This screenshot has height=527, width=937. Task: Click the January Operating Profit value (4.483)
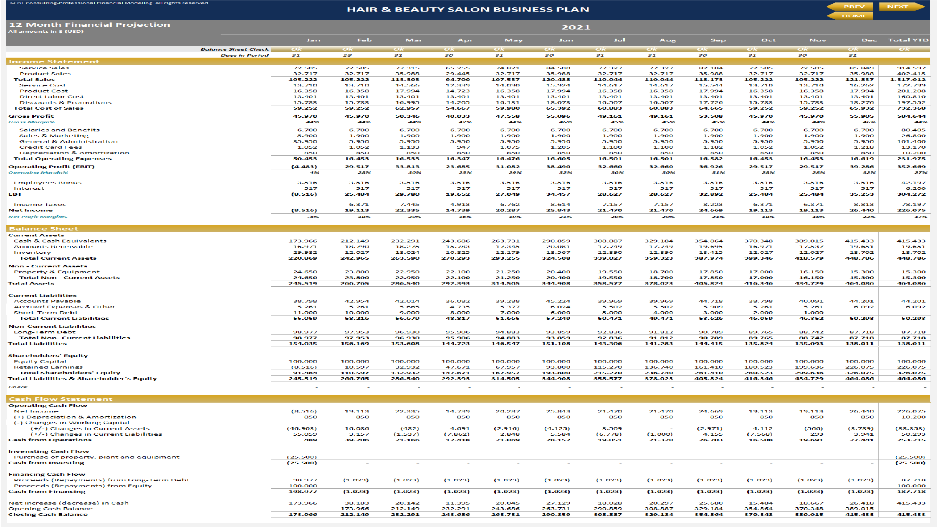click(x=304, y=167)
